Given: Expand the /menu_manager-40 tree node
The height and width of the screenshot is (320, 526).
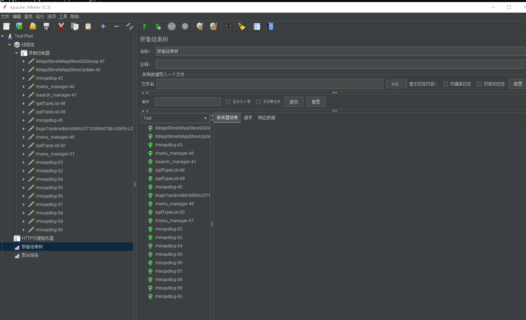Looking at the screenshot, I should (24, 87).
